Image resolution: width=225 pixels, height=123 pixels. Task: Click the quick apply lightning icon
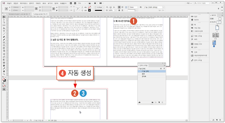coord(218,9)
